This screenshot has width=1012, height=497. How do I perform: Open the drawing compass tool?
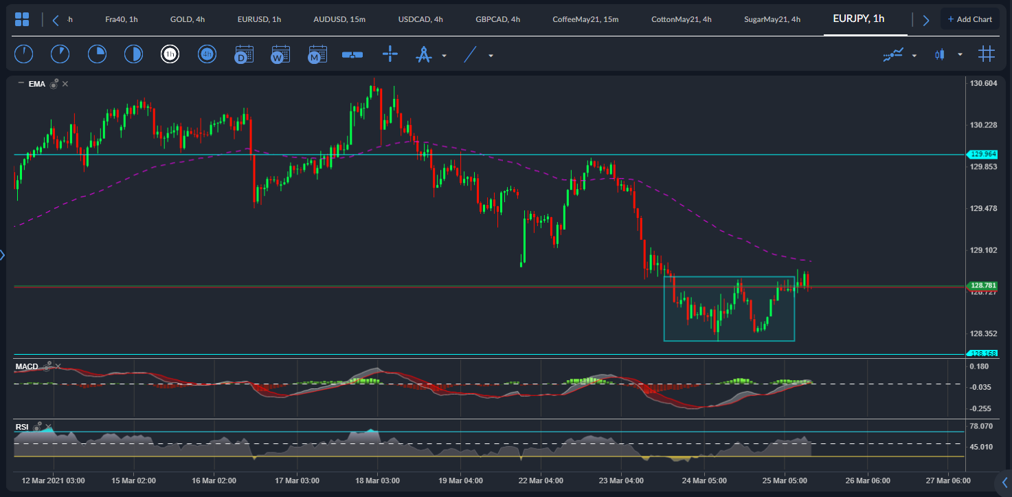pyautogui.click(x=425, y=54)
